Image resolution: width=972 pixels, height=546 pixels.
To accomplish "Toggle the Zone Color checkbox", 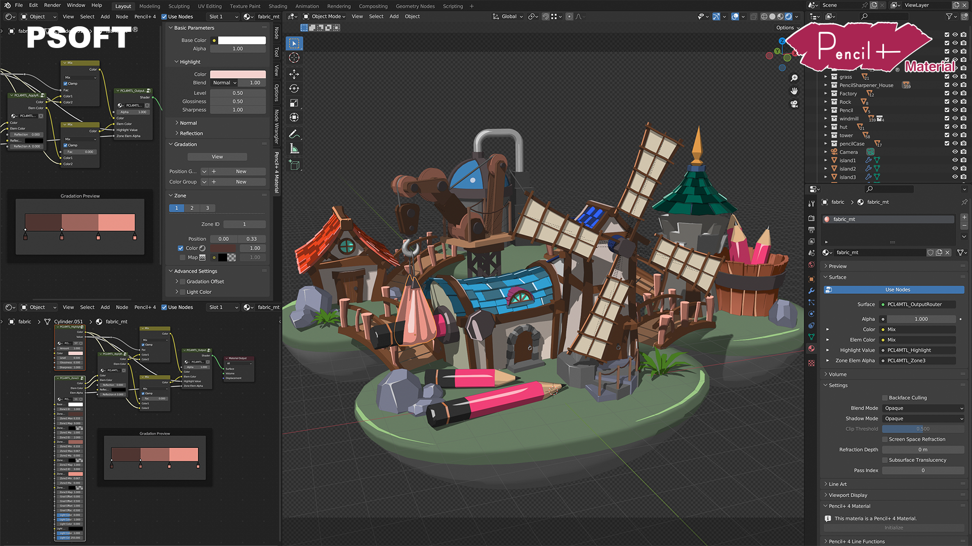I will 180,248.
